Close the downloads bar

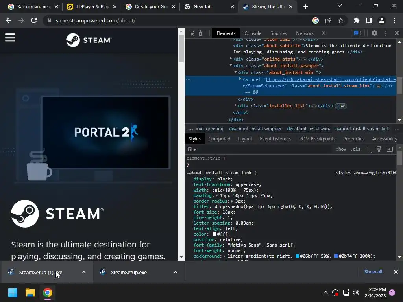click(x=396, y=272)
